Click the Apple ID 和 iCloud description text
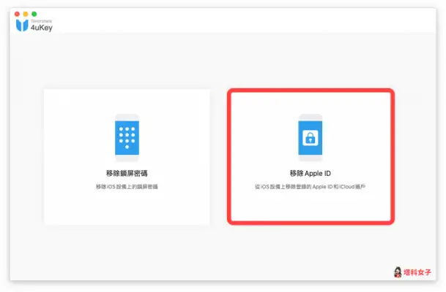 (x=310, y=187)
